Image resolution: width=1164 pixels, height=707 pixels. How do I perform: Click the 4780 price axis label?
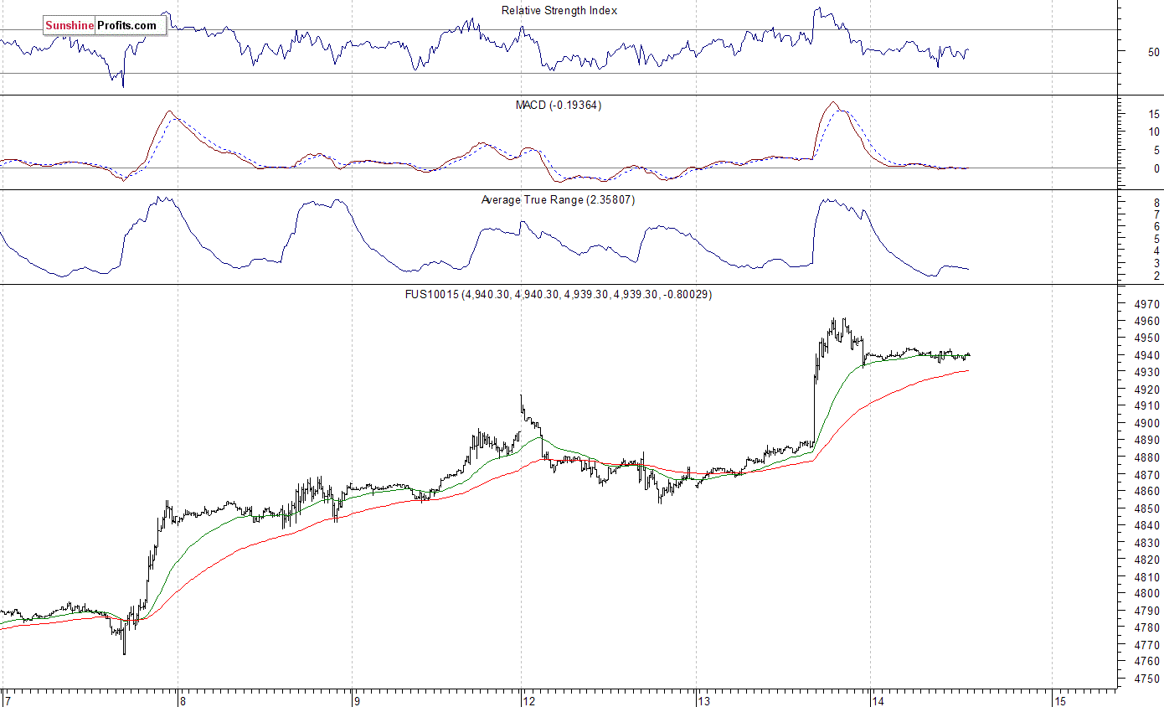[x=1148, y=627]
